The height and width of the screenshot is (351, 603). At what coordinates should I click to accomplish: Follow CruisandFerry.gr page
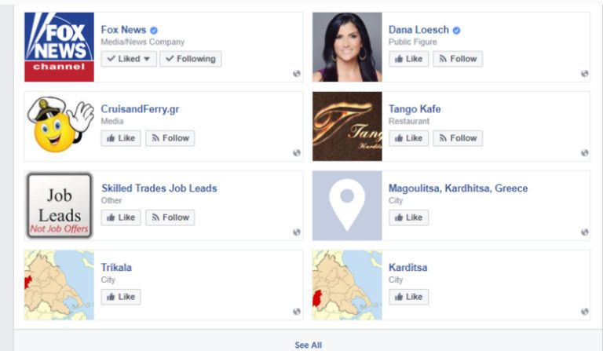click(x=170, y=138)
